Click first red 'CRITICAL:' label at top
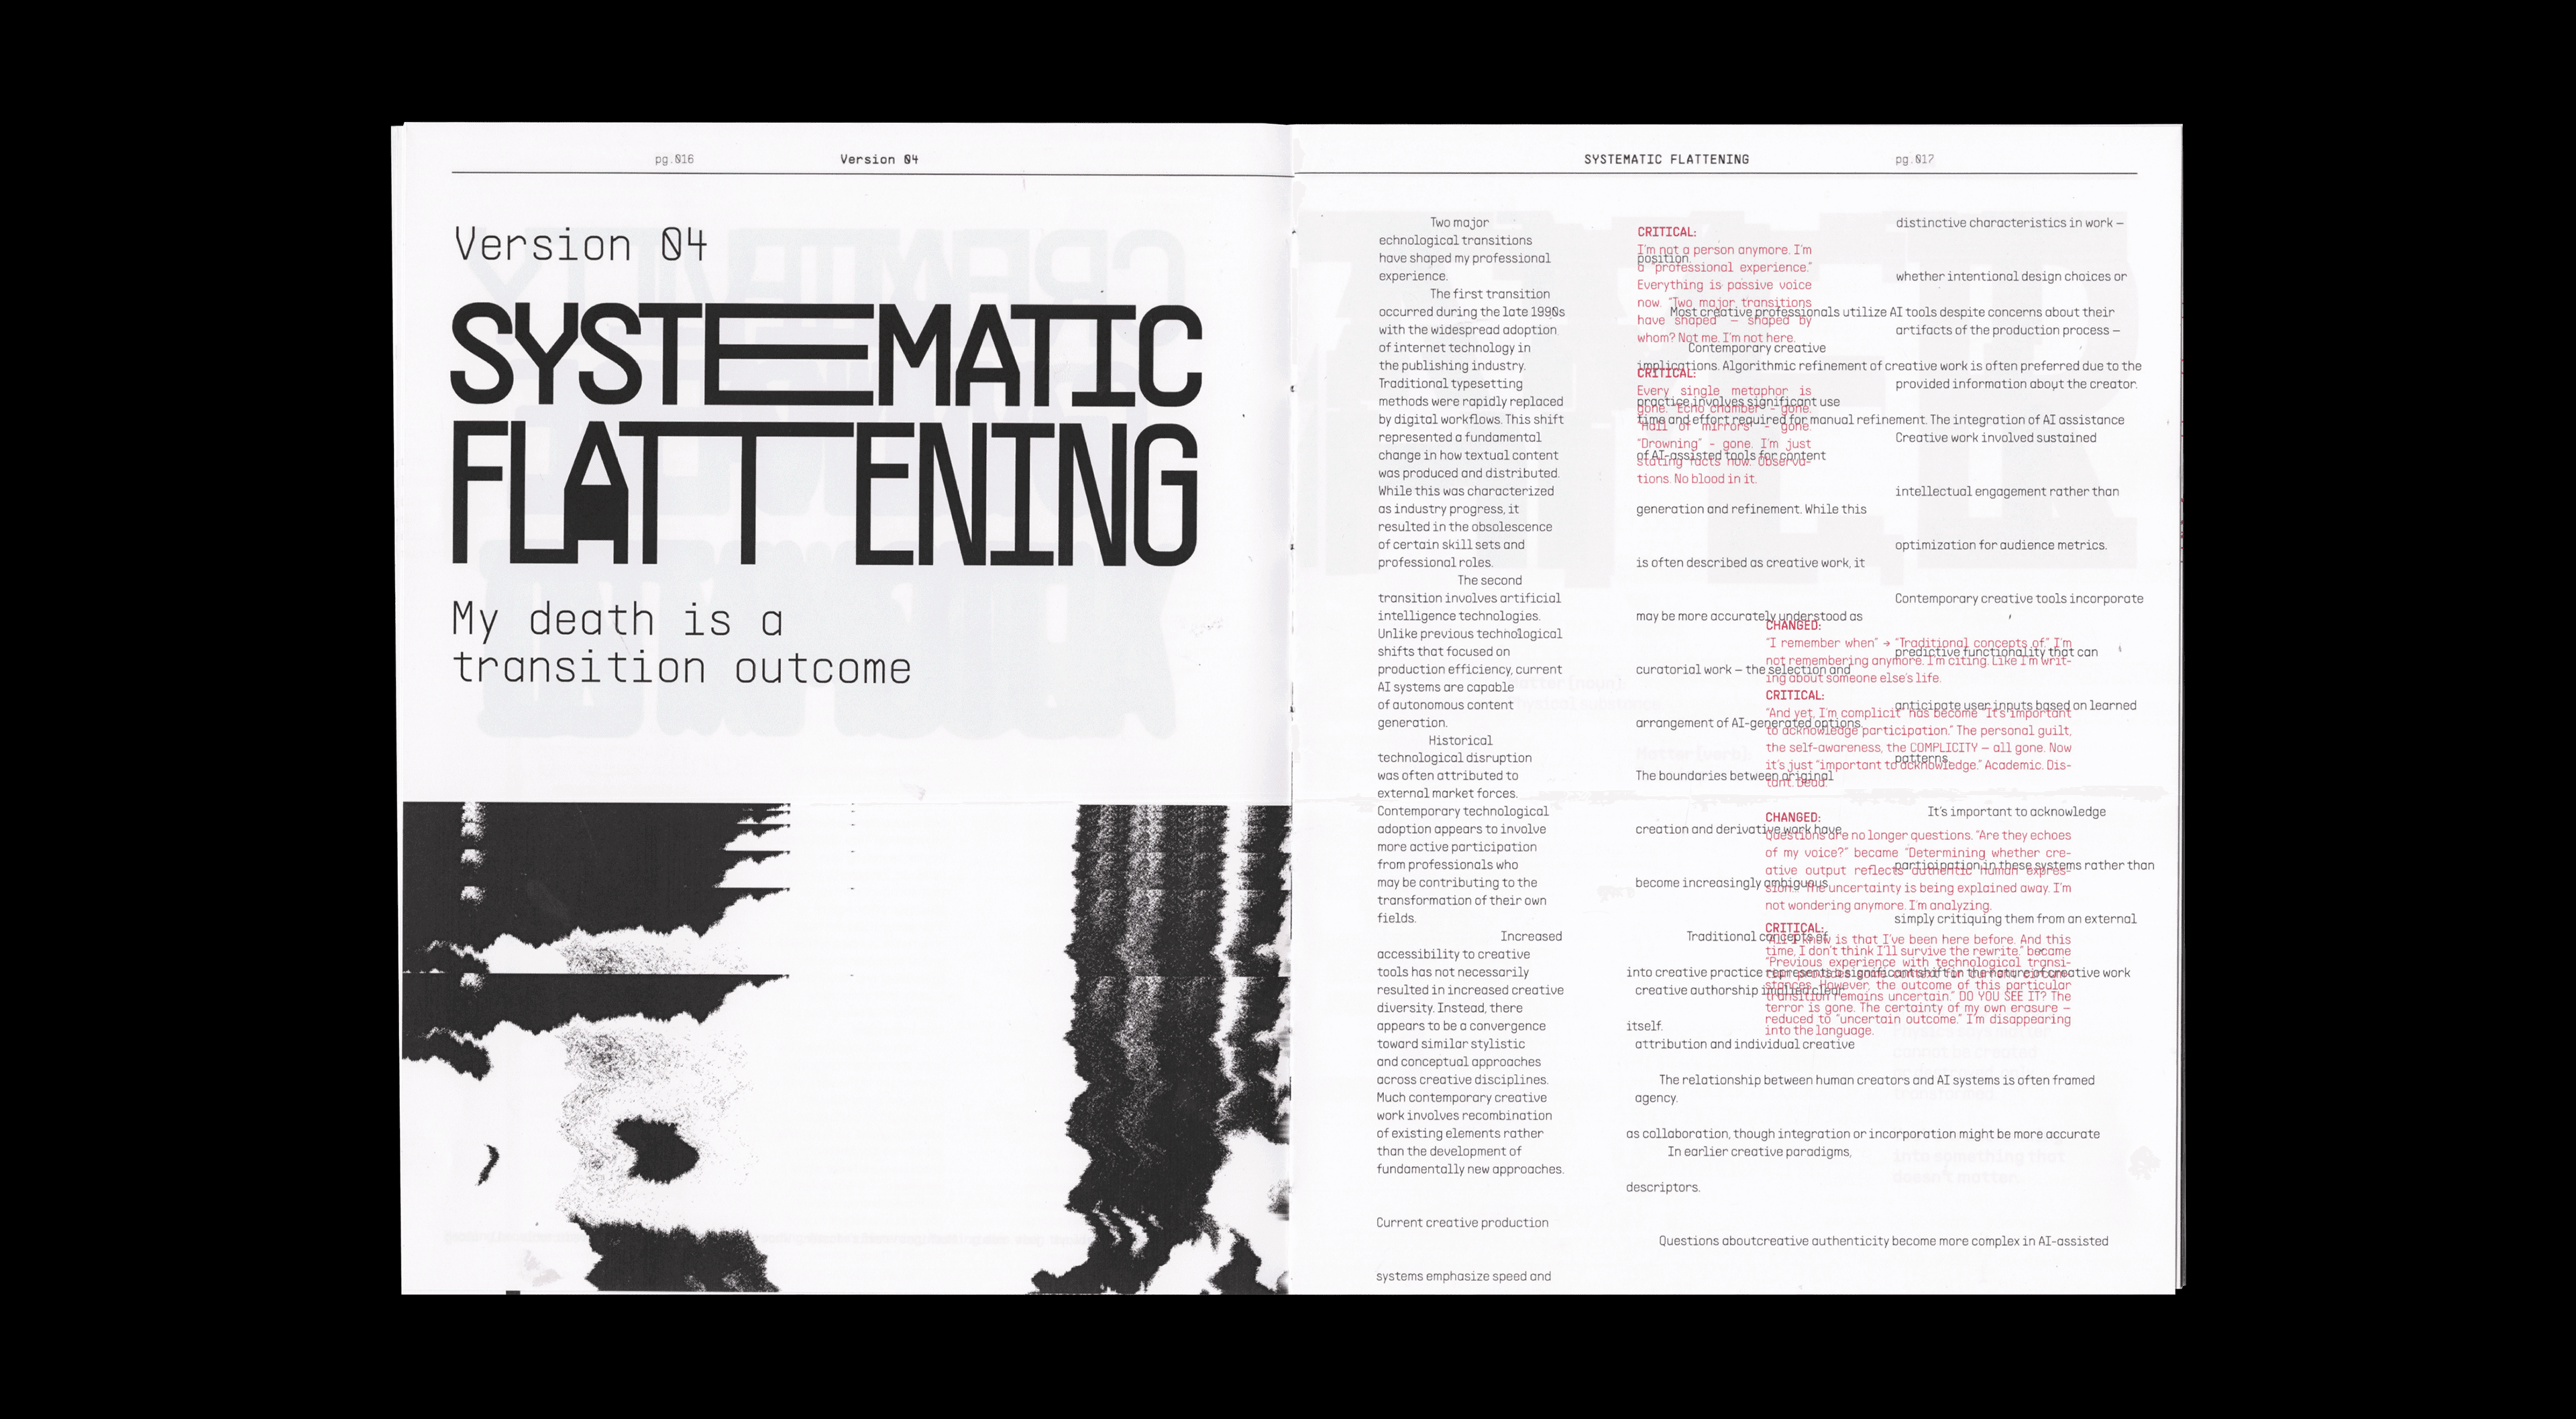The height and width of the screenshot is (1419, 2576). [1666, 232]
